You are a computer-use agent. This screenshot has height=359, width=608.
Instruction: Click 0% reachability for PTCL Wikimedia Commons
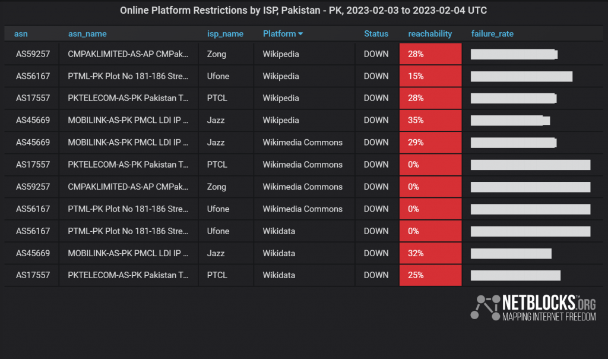[430, 165]
